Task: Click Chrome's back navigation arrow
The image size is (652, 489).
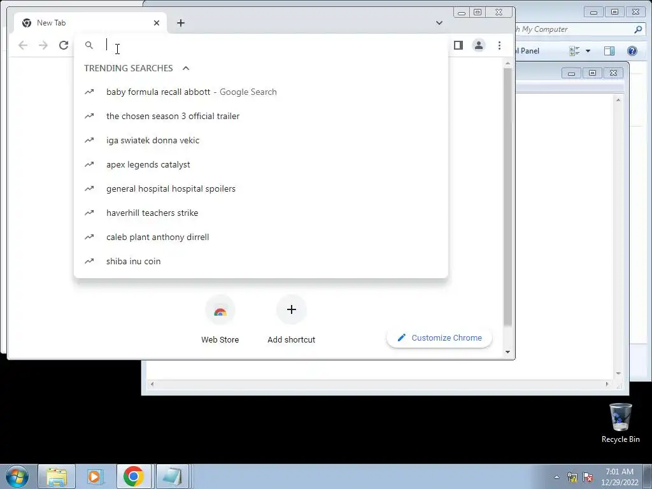Action: click(23, 45)
